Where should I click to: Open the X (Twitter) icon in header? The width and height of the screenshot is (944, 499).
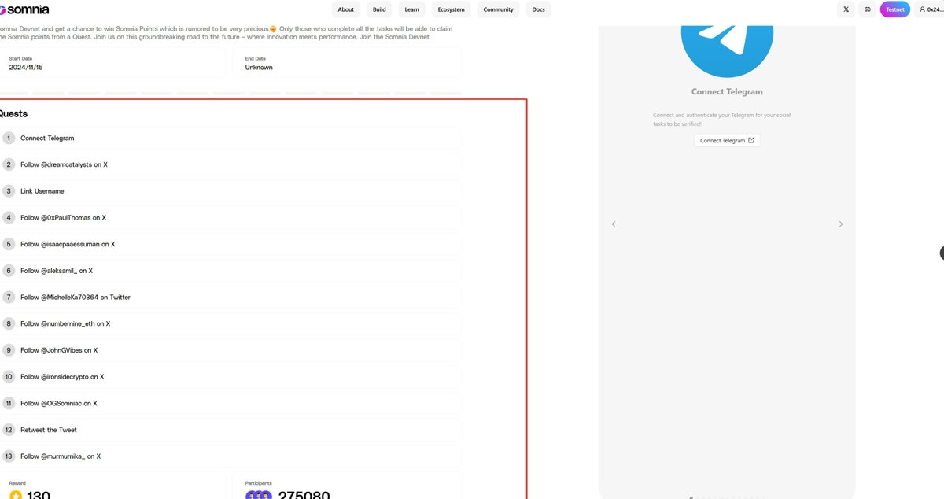click(846, 9)
